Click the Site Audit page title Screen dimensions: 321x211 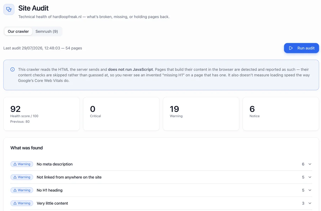33,8
